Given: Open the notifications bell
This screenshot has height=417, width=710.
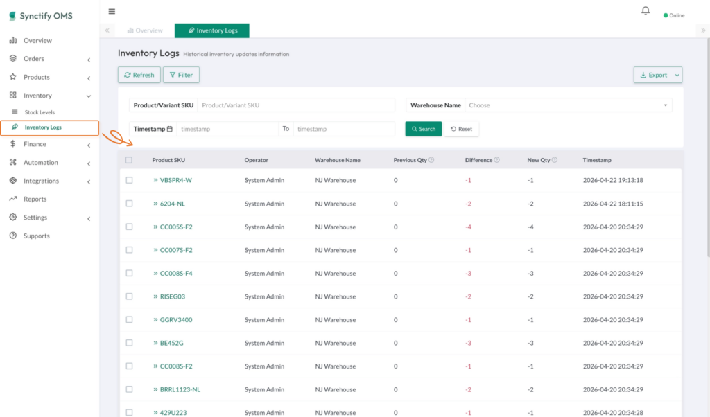Looking at the screenshot, I should pyautogui.click(x=646, y=10).
